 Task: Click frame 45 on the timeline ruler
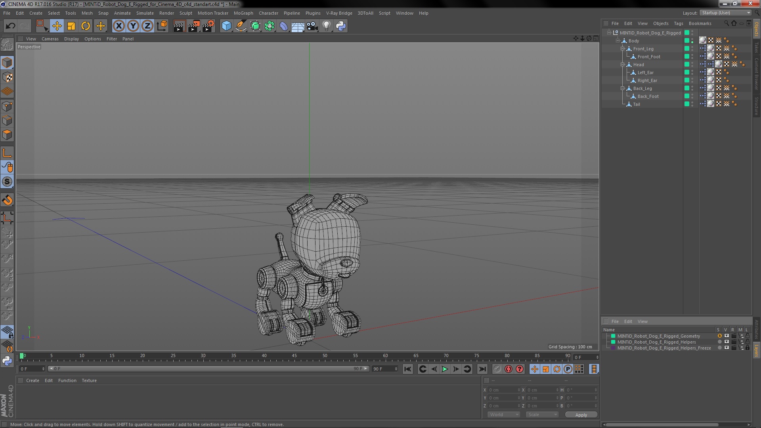[294, 356]
